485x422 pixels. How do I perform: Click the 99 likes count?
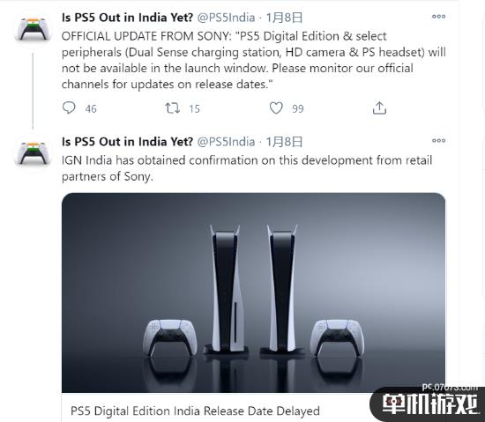click(298, 108)
